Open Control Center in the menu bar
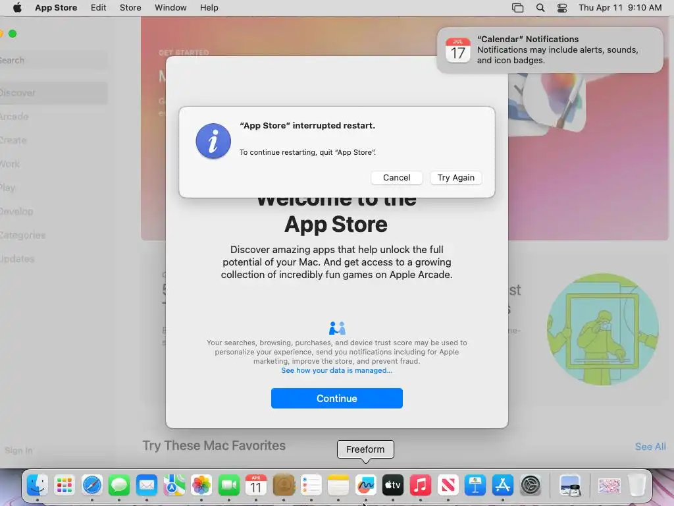Image resolution: width=674 pixels, height=506 pixels. point(562,8)
